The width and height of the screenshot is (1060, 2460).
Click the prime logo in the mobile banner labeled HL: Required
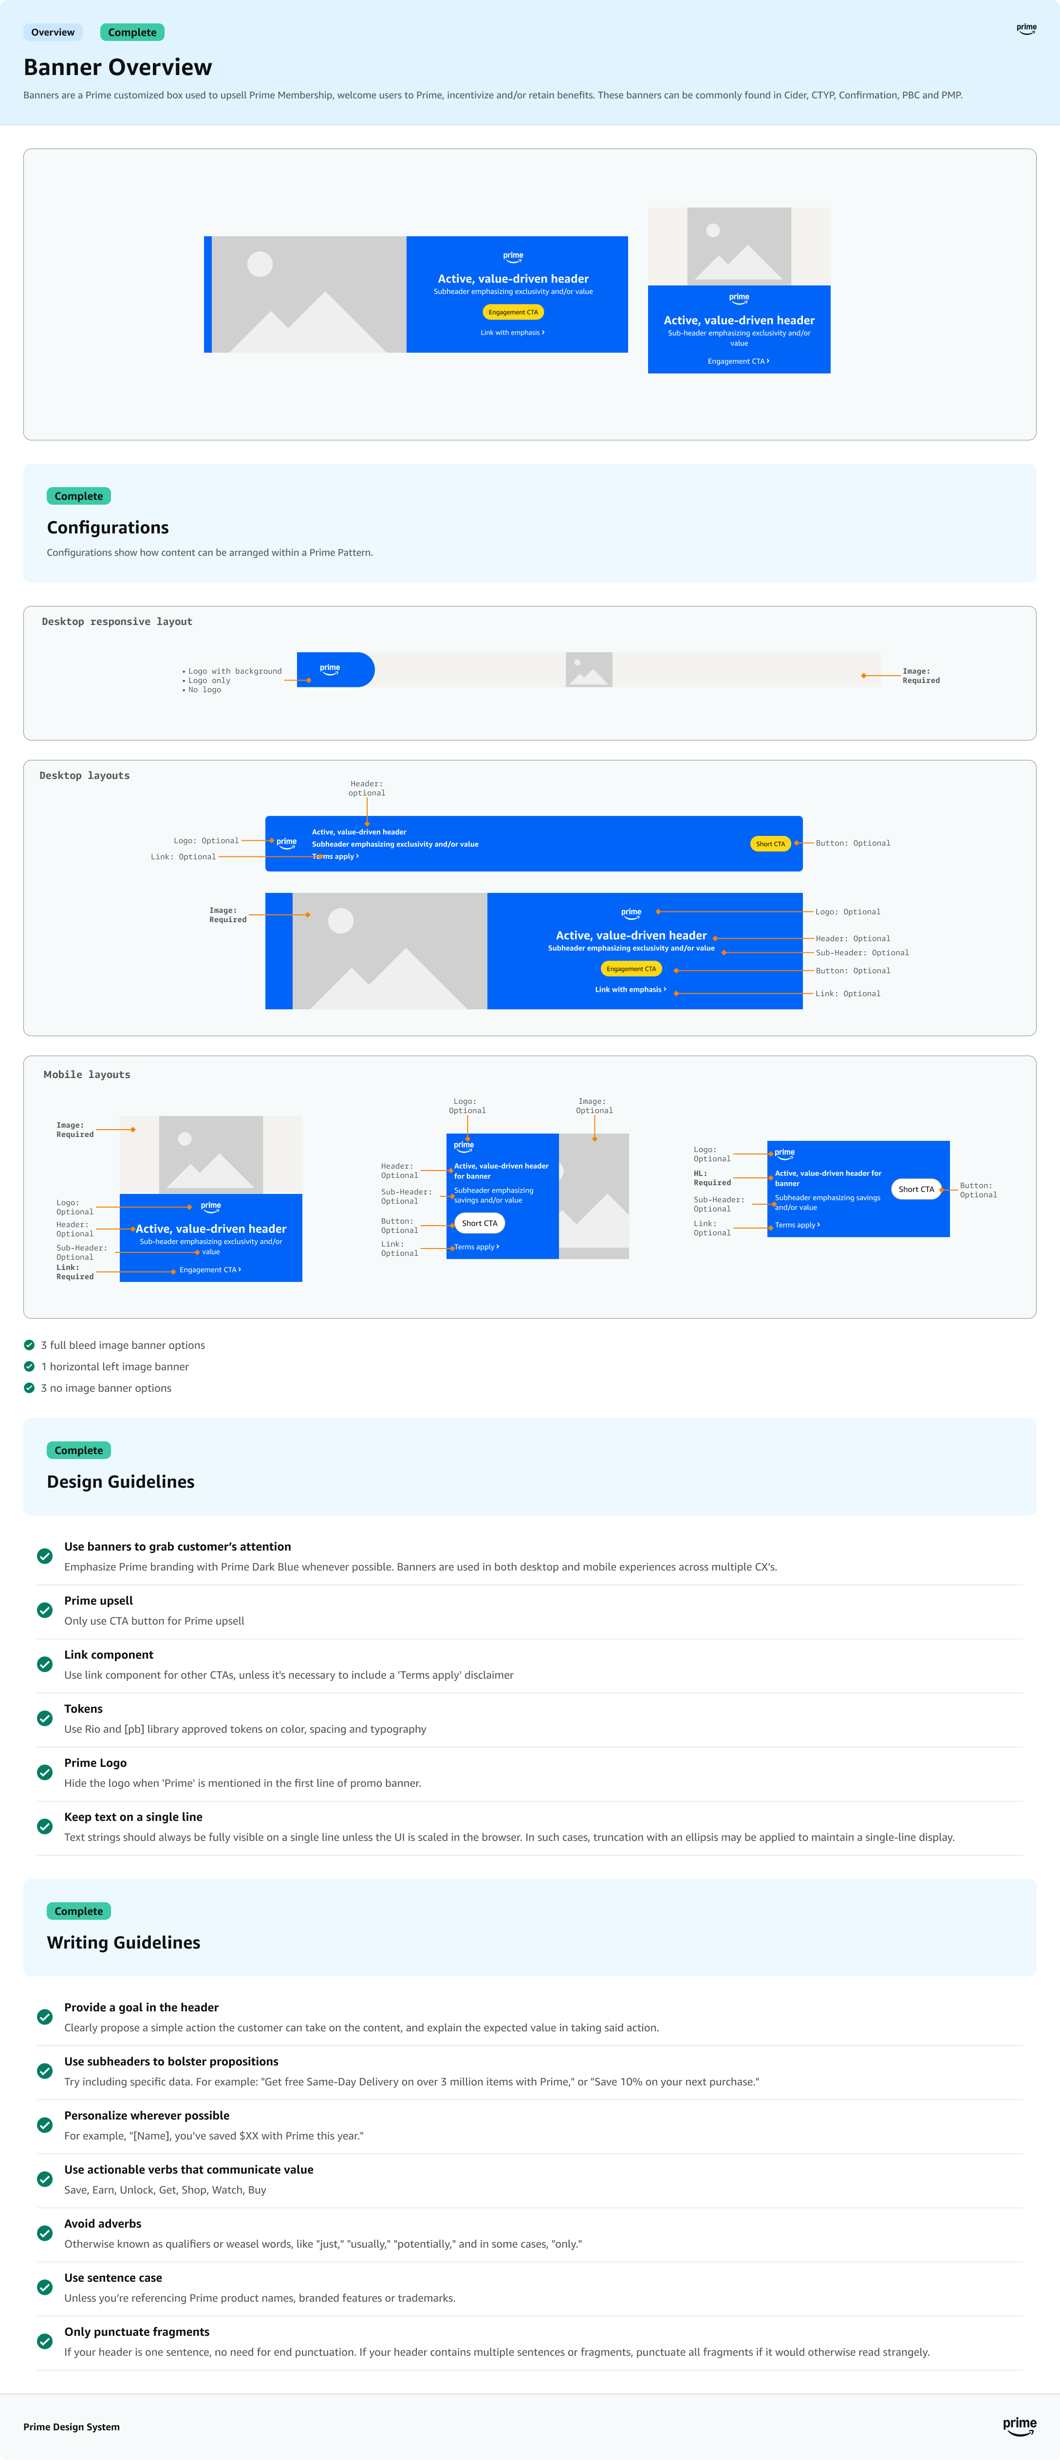[785, 1154]
